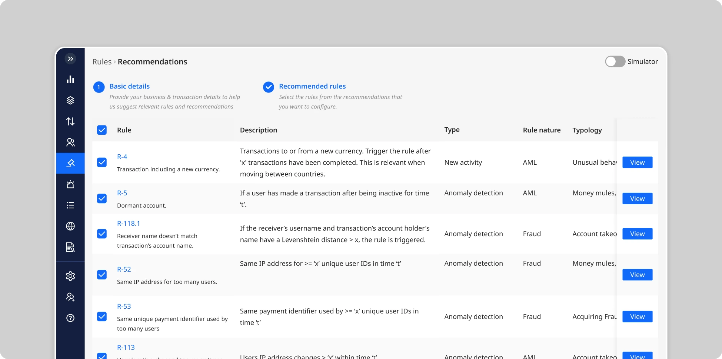Open the R-4 rule link
The image size is (722, 359).
point(122,157)
